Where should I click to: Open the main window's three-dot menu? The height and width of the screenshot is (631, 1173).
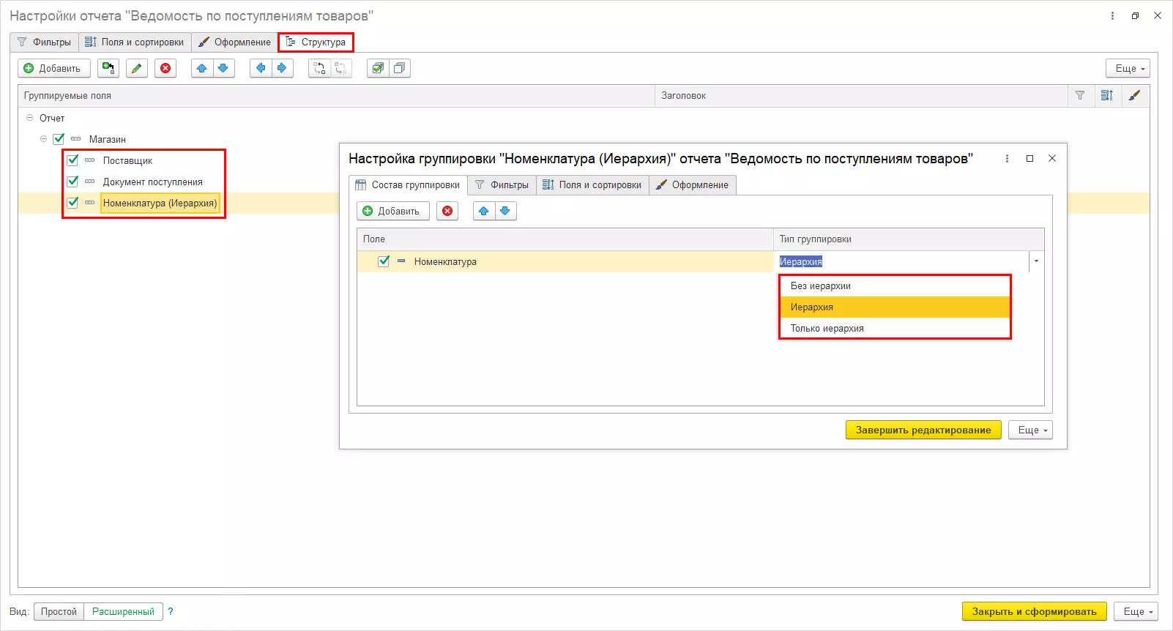coord(1112,15)
